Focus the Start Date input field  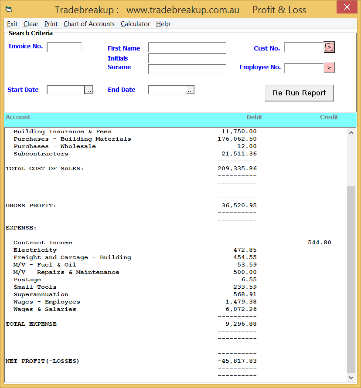coord(66,90)
